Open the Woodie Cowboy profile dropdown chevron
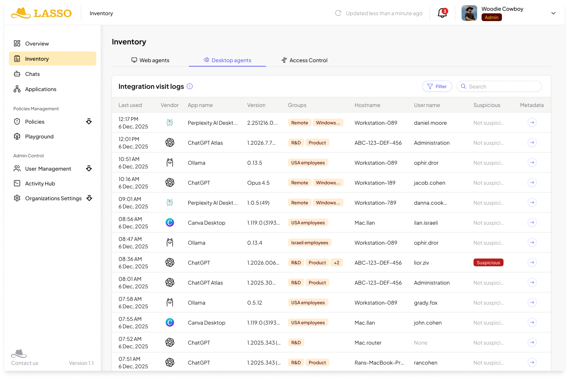Screen dimensions: 569x379 coord(553,13)
